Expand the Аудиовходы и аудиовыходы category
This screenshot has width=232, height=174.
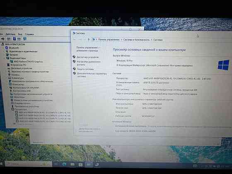click(x=4, y=51)
